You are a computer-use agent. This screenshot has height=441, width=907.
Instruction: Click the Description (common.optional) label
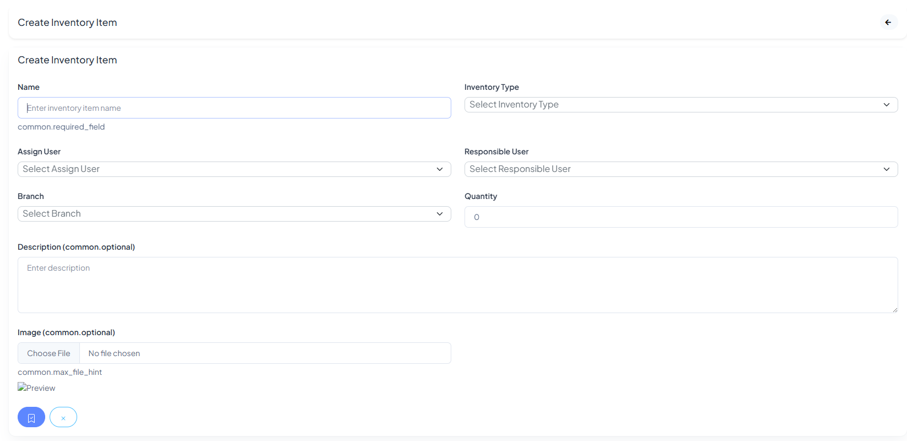click(x=76, y=247)
